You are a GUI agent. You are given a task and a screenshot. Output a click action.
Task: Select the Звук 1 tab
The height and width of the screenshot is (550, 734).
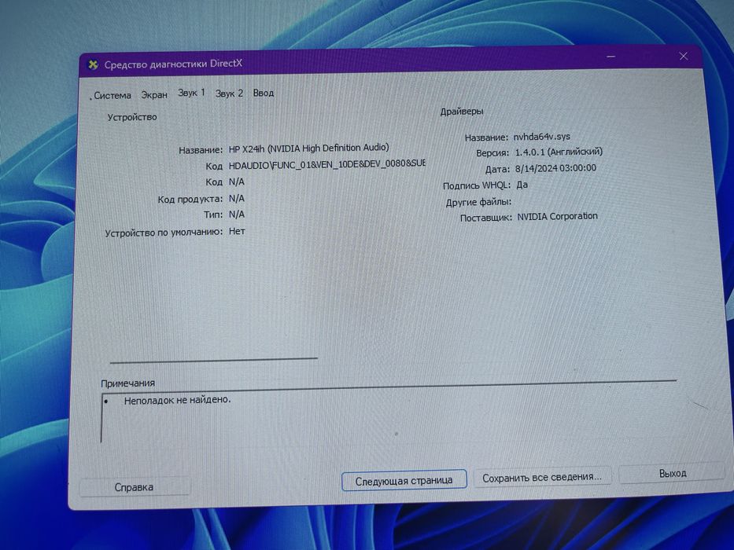tap(191, 93)
